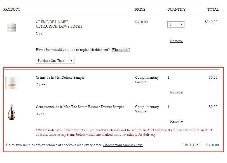The image size is (227, 163).
Task: Click the SUB TOTAL $310.00 amount
Action: [212, 145]
